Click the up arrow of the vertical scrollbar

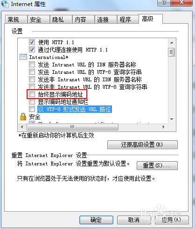(172, 43)
